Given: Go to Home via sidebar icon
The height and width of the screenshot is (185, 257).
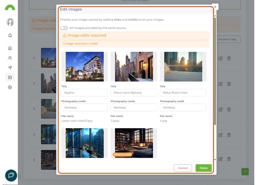Looking at the screenshot, I should (10, 48).
